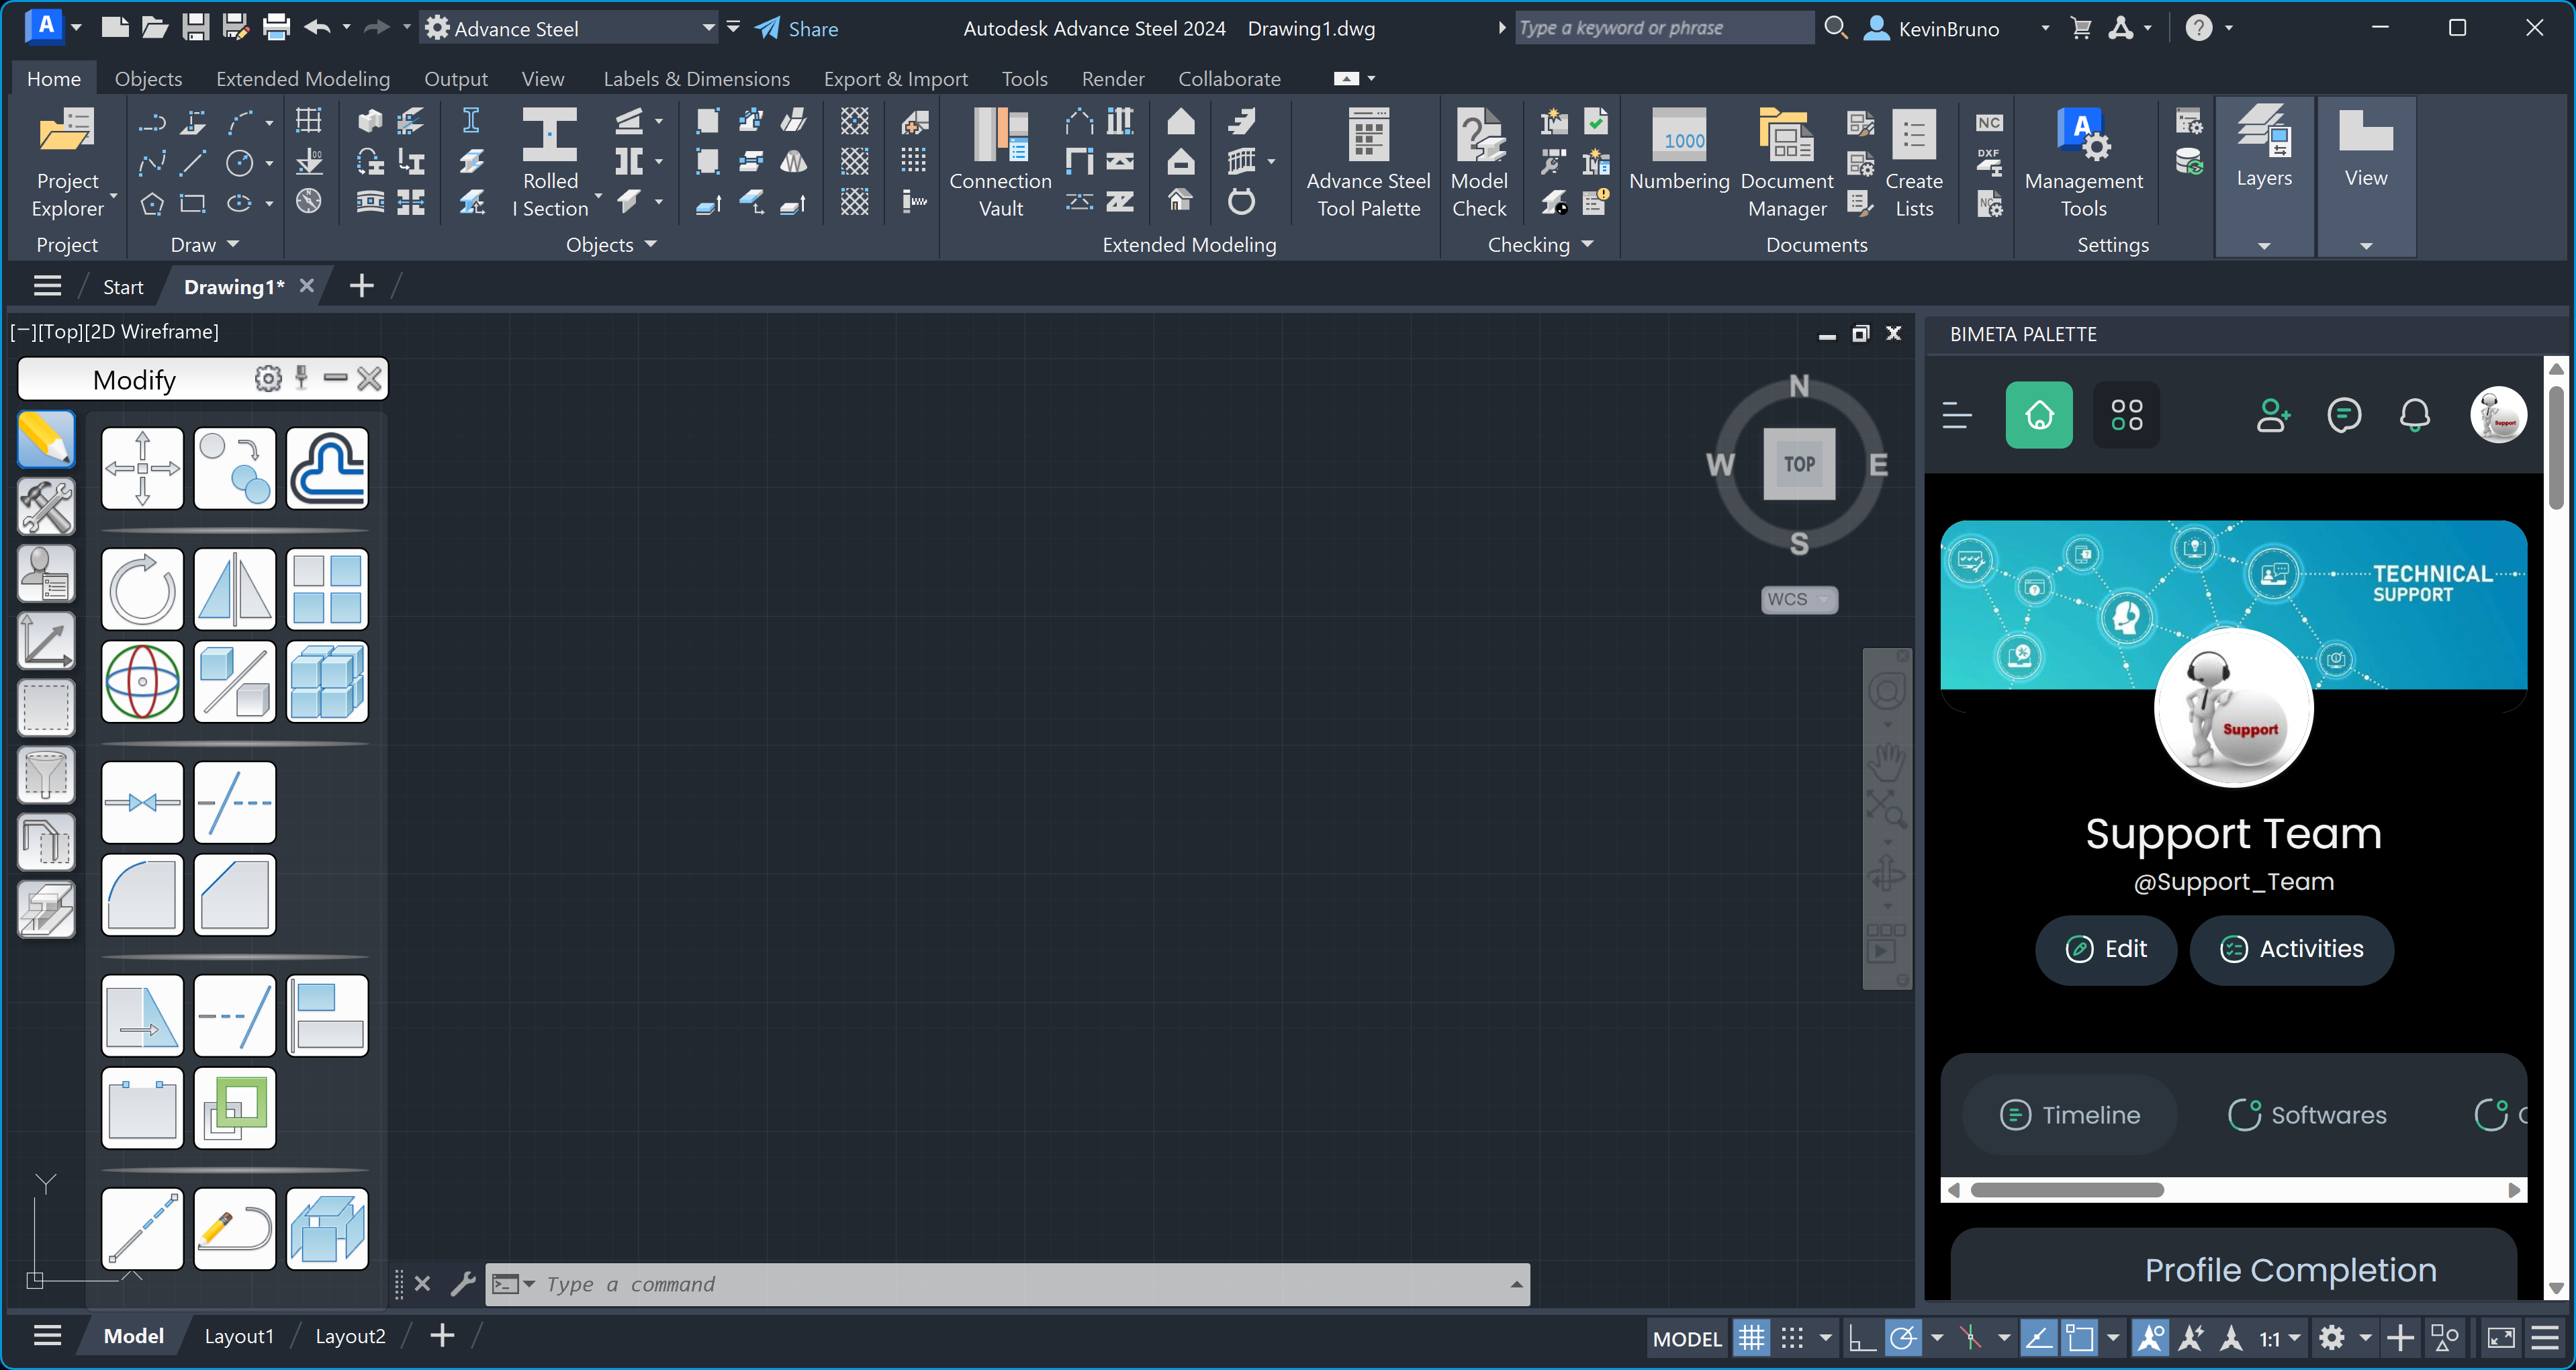Open the Timeline section in BIMETA
Image resolution: width=2576 pixels, height=1370 pixels.
click(2070, 1115)
